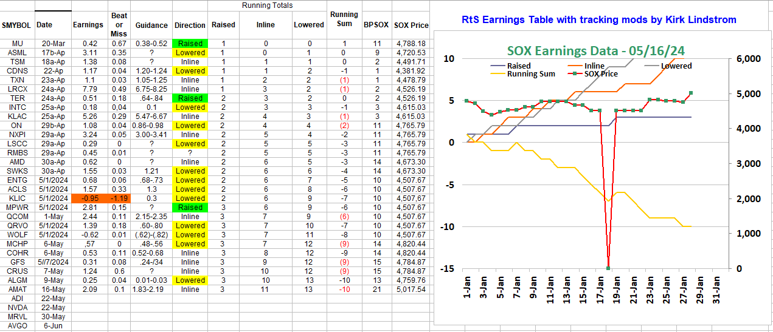Click the orange -0.95 earnings cell

tap(88, 198)
